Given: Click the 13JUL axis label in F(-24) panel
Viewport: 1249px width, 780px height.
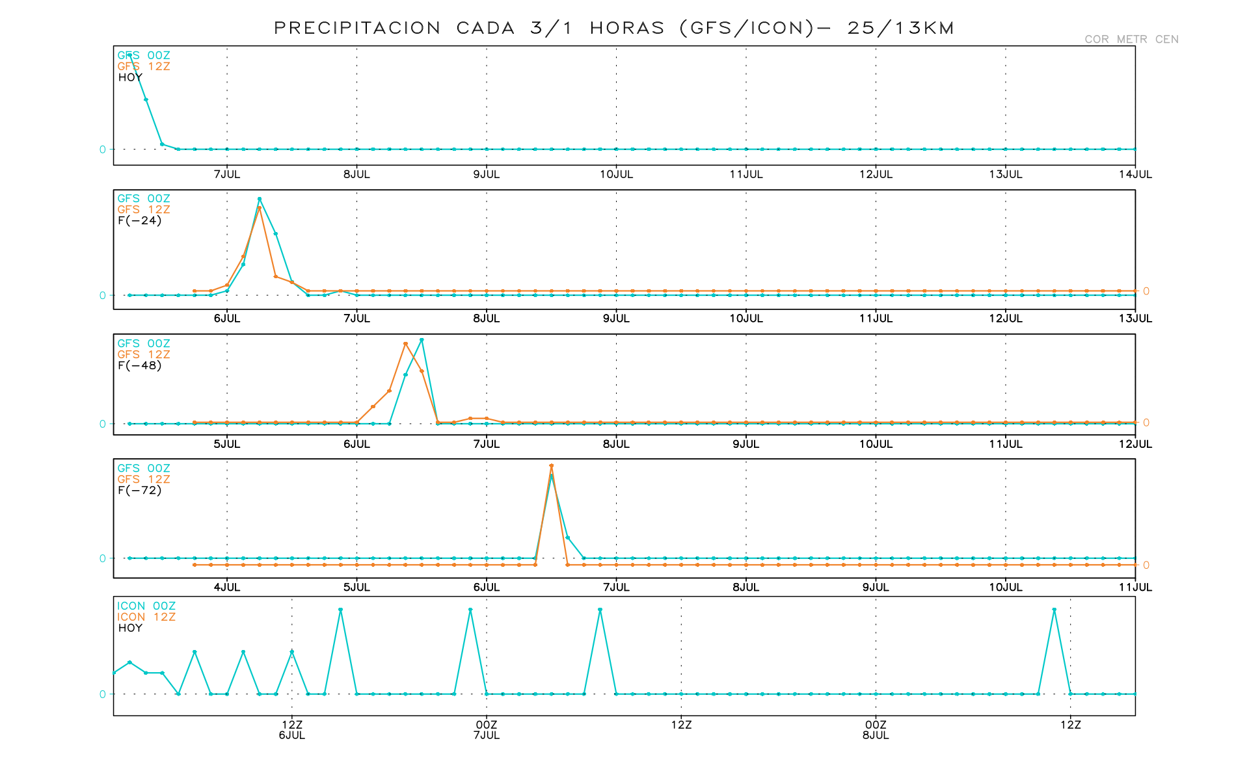Looking at the screenshot, I should pos(1136,318).
